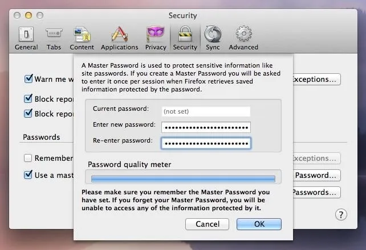This screenshot has height=250, width=366.
Task: Uncheck the first 'Block repor' checkbox
Action: [x=29, y=99]
